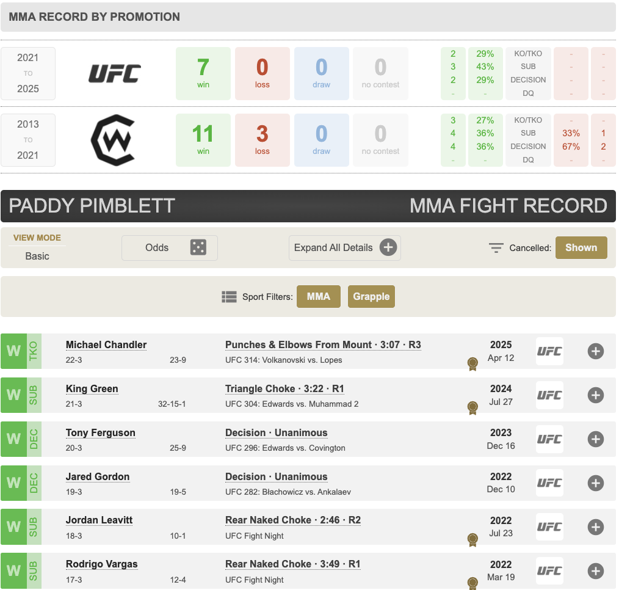Click award ribbon in Michael Chandler row
This screenshot has height=590, width=619.
[472, 364]
